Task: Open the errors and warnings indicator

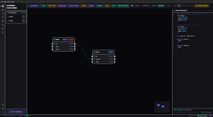Action: coord(202,6)
